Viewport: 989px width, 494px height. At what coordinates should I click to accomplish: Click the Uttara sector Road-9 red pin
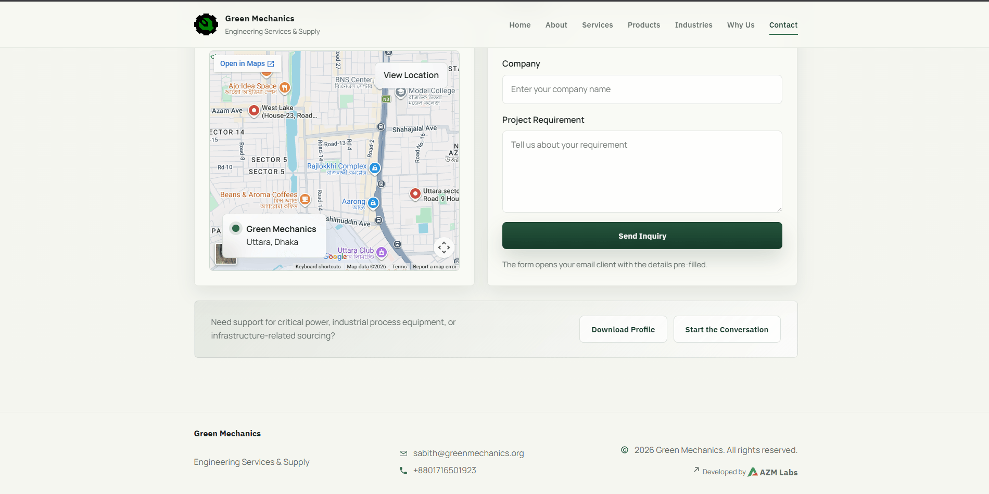(415, 194)
